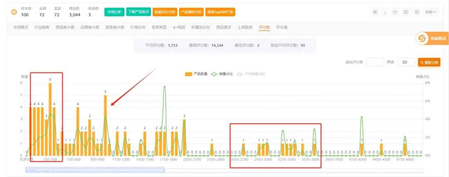Image resolution: width=449 pixels, height=177 pixels.
Task: Switch to the 市场概况 tab
Action: (21, 27)
